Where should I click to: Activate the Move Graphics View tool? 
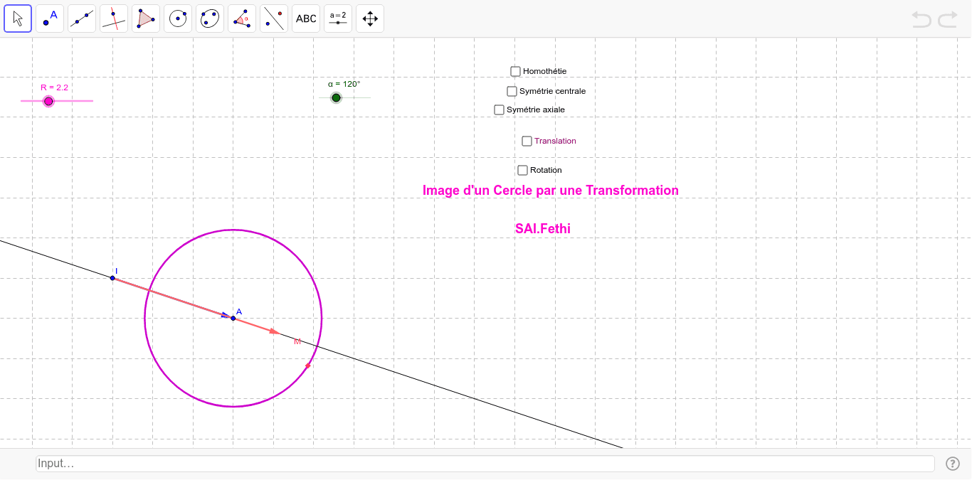pyautogui.click(x=369, y=18)
